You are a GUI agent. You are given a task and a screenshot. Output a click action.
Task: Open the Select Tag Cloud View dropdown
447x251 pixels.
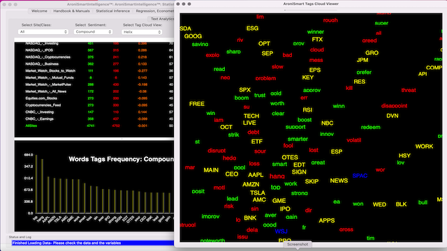142,32
